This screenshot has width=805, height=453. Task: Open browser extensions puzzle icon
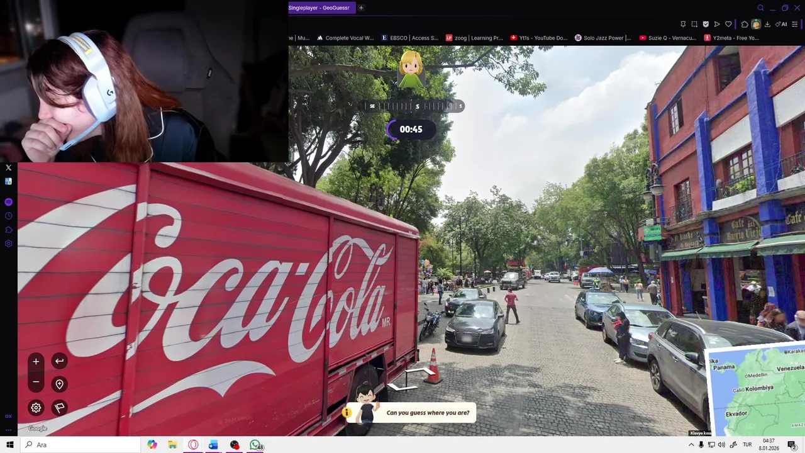(x=745, y=24)
